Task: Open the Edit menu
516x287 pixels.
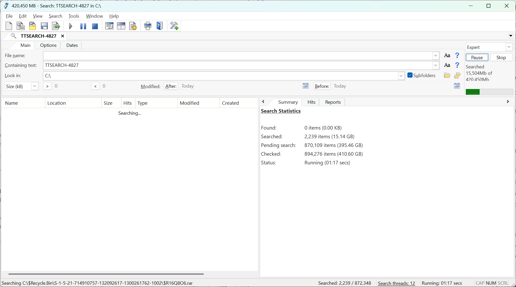Action: [x=23, y=16]
